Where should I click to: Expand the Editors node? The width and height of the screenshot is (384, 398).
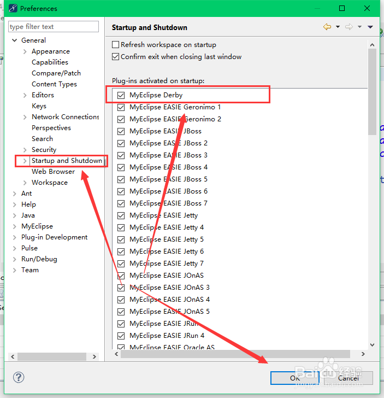point(25,95)
